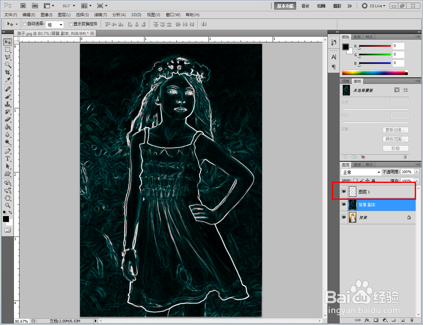This screenshot has height=325, width=423.
Task: Switch to the 色板 tab
Action: [x=357, y=37]
